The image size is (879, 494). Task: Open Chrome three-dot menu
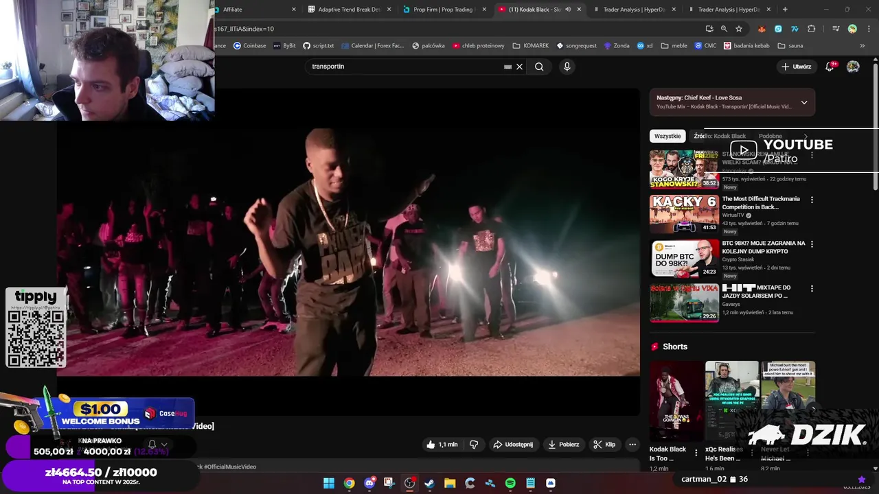tap(868, 29)
